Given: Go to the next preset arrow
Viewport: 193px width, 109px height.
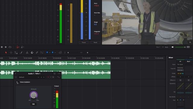Looking at the screenshot, I should click(x=44, y=77).
